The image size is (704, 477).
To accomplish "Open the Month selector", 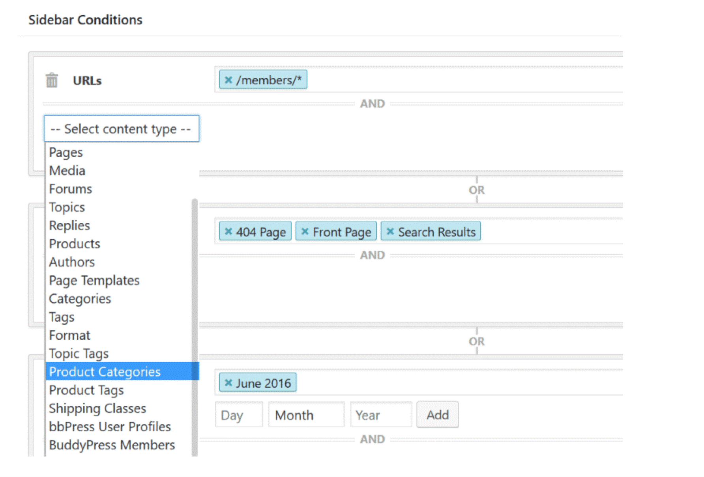I will (x=306, y=415).
